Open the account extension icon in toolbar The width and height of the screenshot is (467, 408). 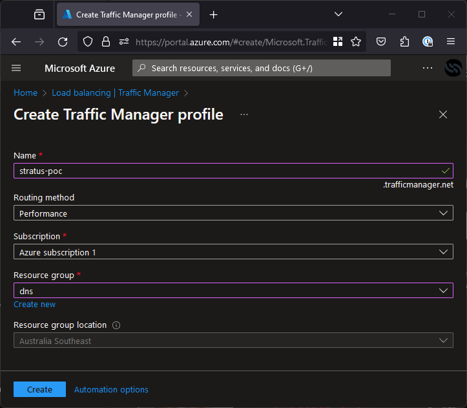click(428, 42)
